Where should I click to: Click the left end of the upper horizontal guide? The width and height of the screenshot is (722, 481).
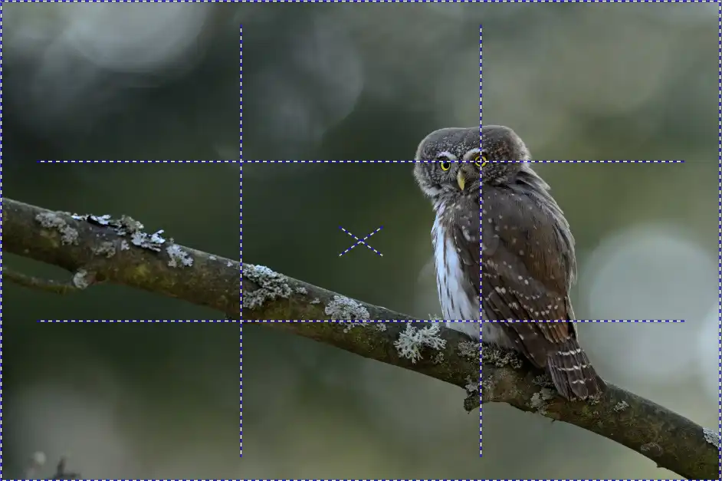click(x=41, y=161)
